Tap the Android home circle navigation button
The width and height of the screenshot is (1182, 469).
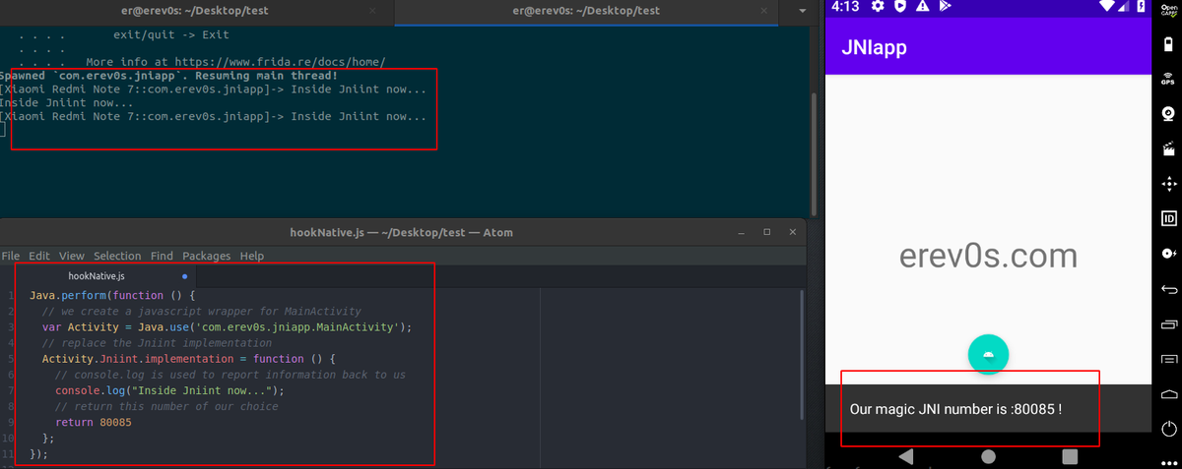tap(988, 456)
